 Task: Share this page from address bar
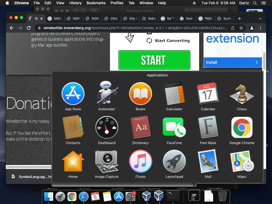[233, 28]
